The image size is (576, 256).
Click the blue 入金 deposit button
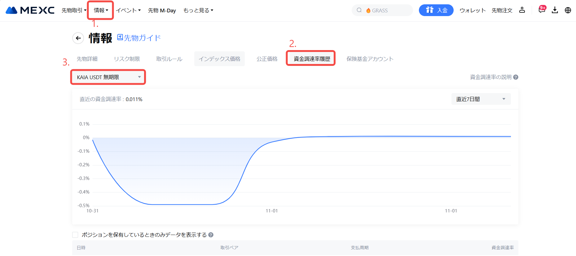[x=436, y=10]
